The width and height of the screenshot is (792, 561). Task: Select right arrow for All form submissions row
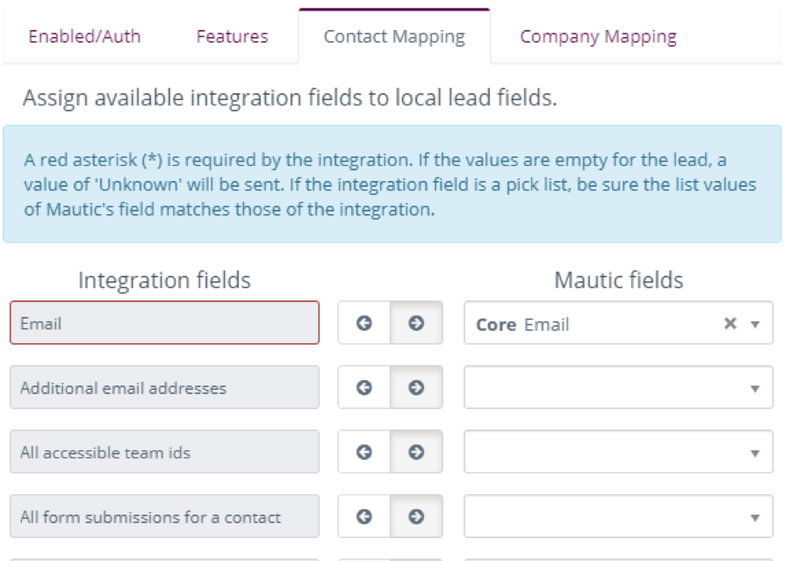pos(416,516)
